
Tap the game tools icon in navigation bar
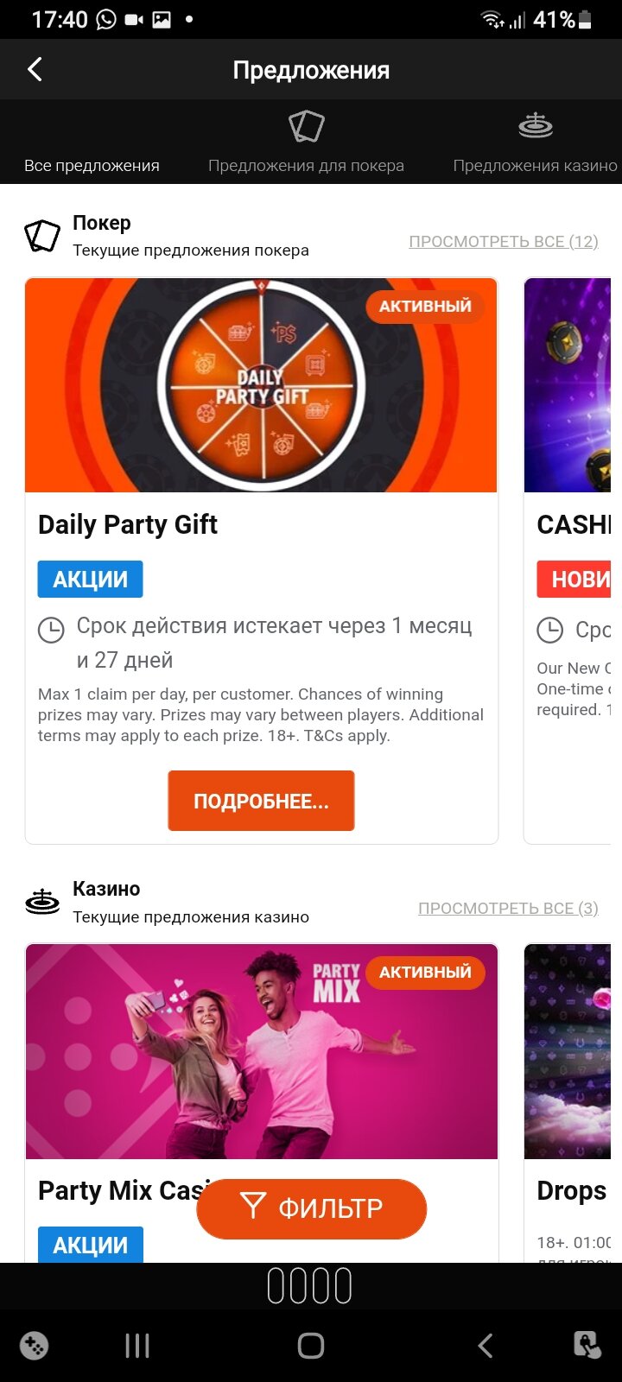point(35,1345)
